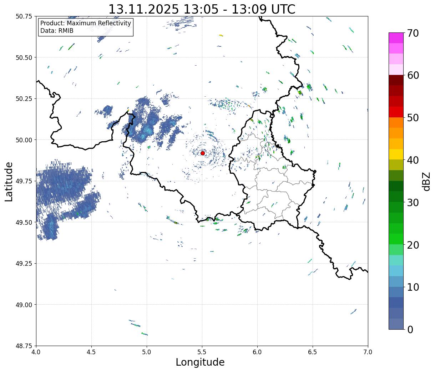
Task: Click the longitude tick label 5.0
Action: tap(147, 352)
